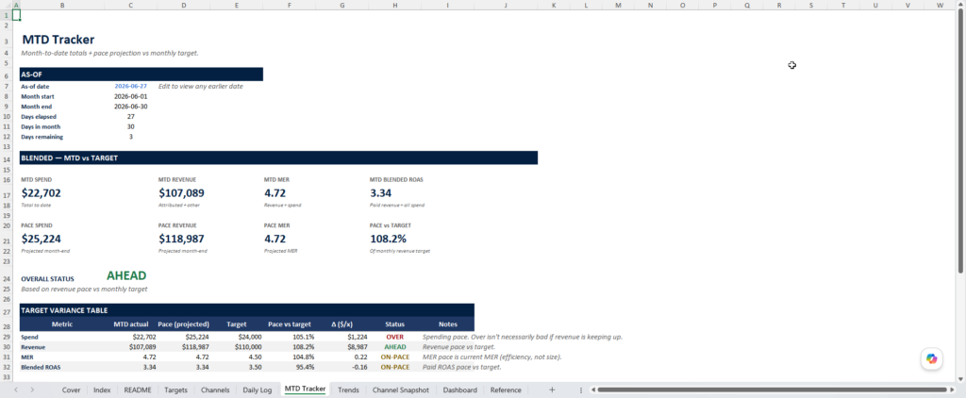
Task: Select the Revenue target cell $110,000
Action: [237, 347]
